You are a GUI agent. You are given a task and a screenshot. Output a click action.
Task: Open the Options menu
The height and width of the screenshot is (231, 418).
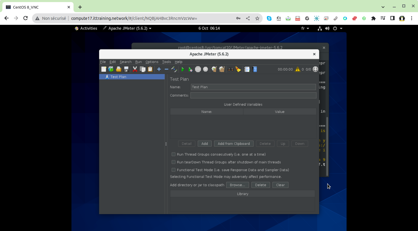pyautogui.click(x=152, y=62)
